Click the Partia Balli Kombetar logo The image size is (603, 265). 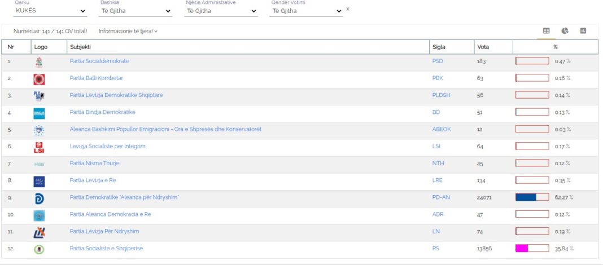[39, 79]
